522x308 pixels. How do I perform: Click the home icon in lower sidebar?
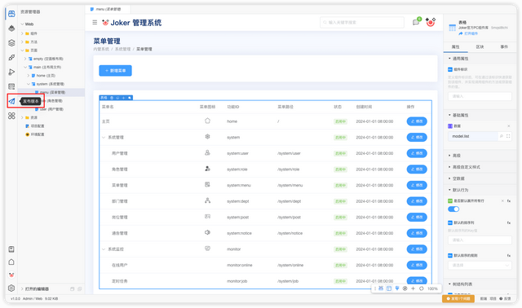(x=11, y=262)
